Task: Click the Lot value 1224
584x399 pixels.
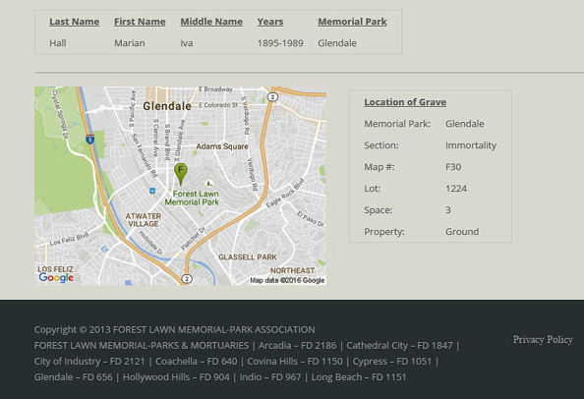Action: tap(456, 189)
